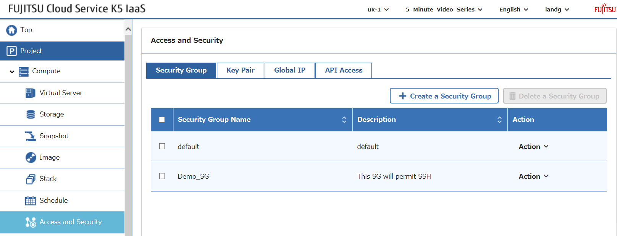
Task: Go to Stack page
Action: (x=62, y=179)
